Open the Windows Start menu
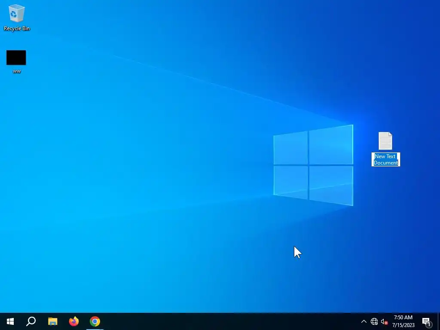Screen dimensions: 440x330 10,321
